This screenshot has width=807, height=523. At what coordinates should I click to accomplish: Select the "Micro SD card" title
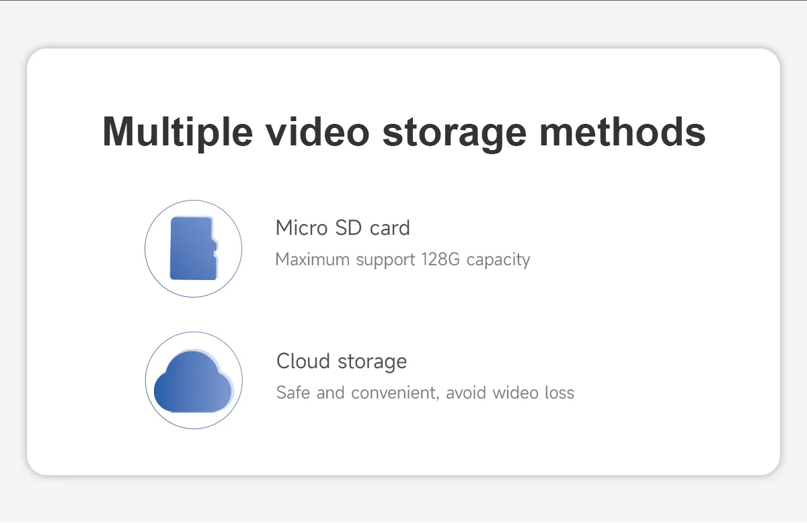(342, 228)
